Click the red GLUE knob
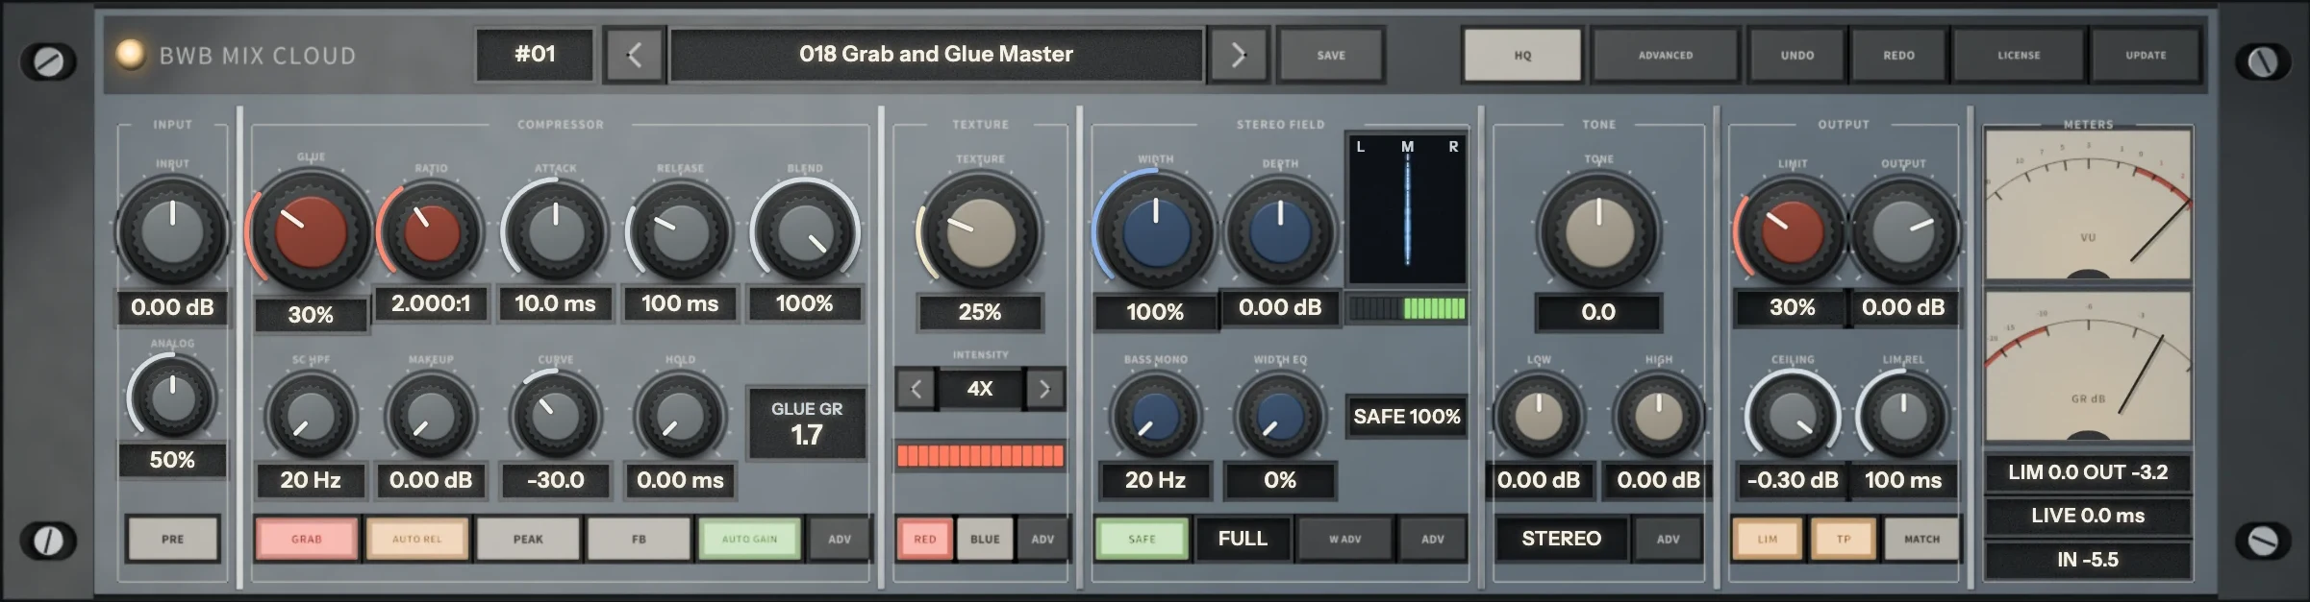The width and height of the screenshot is (2310, 602). (x=311, y=231)
